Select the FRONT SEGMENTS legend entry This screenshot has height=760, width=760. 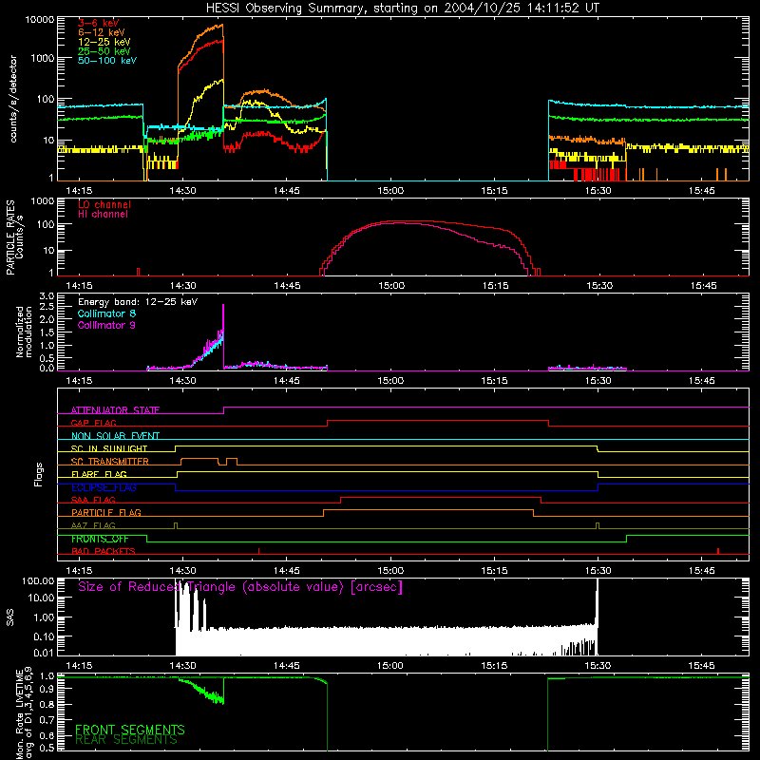coord(130,730)
